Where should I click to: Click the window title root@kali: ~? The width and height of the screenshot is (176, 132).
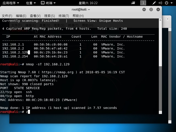[x=81, y=10]
